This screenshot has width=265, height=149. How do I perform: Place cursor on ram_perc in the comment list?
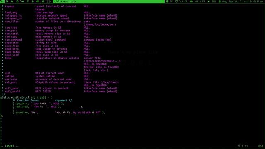click(x=11, y=31)
